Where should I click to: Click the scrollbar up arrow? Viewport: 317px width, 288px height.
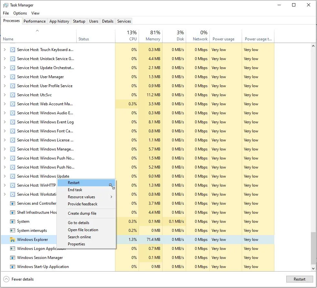313,46
